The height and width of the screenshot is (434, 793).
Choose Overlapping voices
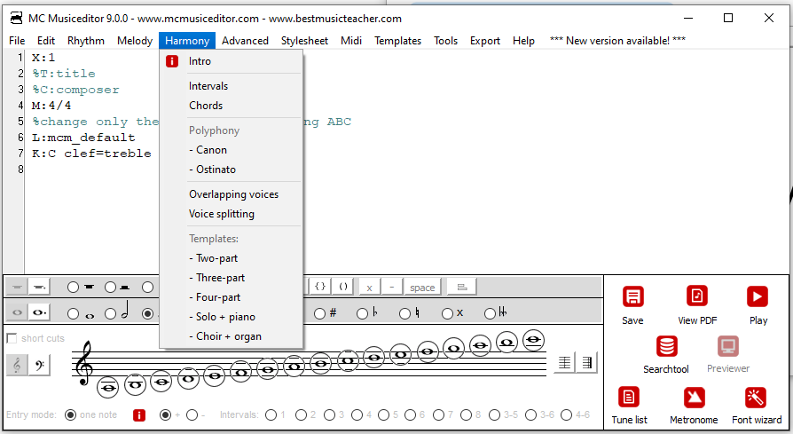pos(232,194)
